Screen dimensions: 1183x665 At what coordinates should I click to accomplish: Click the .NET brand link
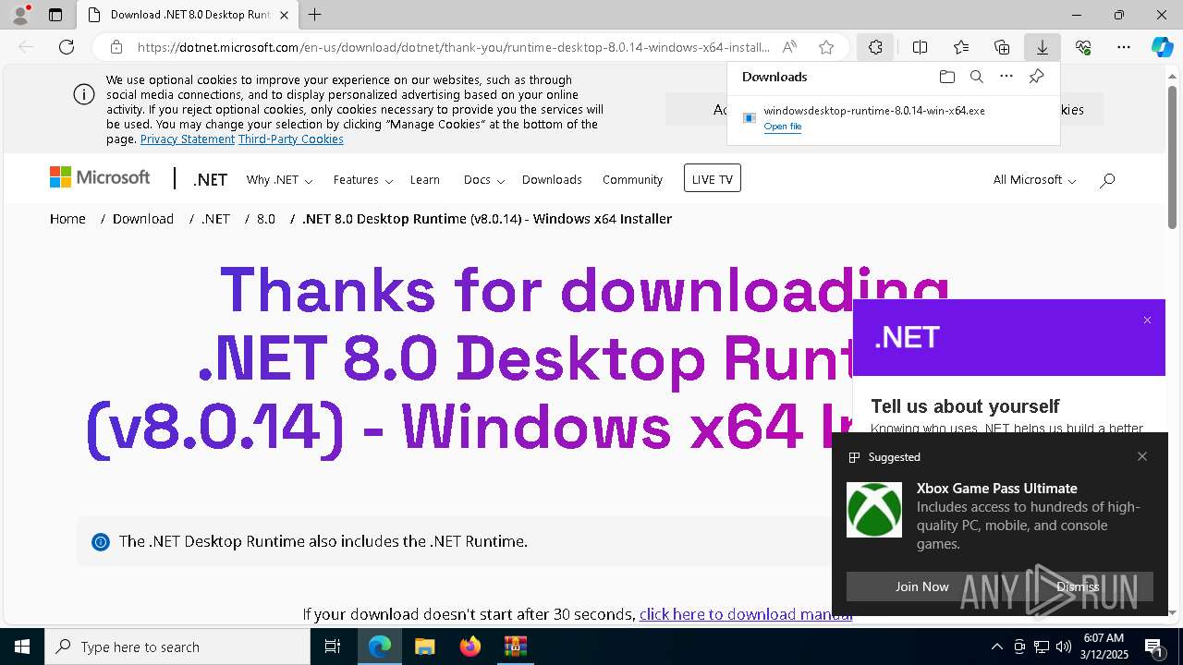[210, 180]
